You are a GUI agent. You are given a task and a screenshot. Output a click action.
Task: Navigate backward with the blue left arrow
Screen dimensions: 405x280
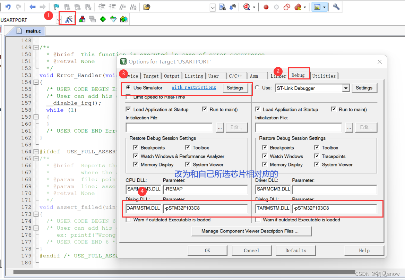[32, 7]
